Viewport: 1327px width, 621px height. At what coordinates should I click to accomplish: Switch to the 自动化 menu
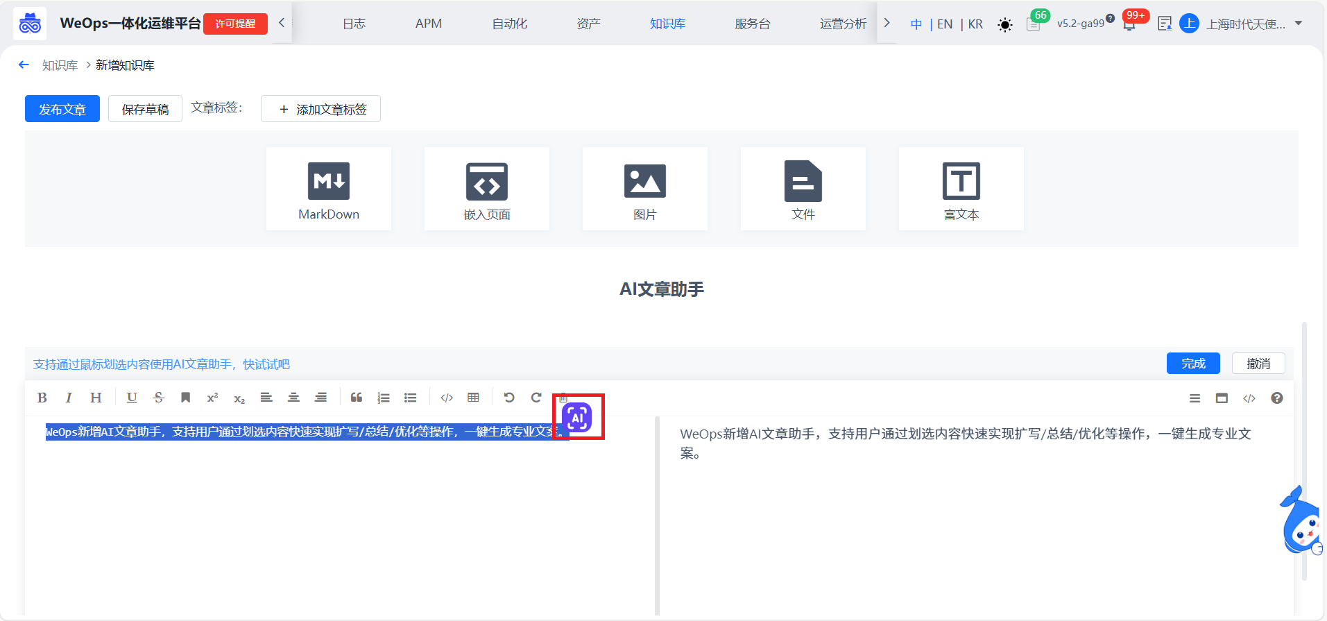(x=509, y=24)
